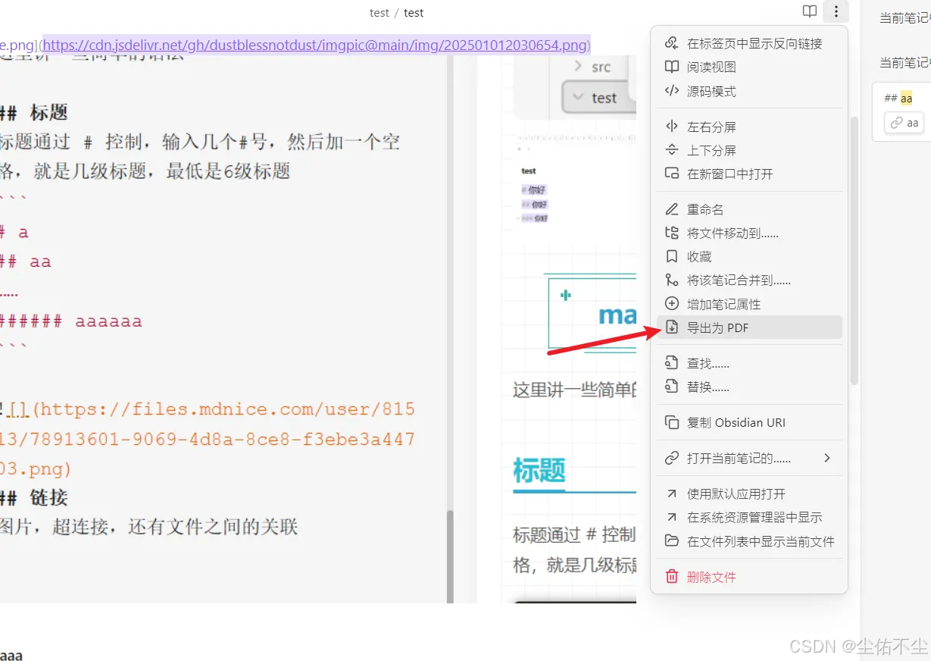Image resolution: width=931 pixels, height=661 pixels.
Task: Click the three-dot more options button
Action: click(836, 11)
